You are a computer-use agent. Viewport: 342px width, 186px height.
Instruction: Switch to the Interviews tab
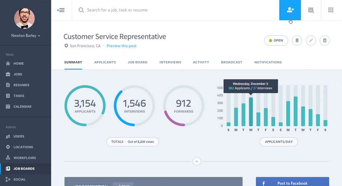170,62
